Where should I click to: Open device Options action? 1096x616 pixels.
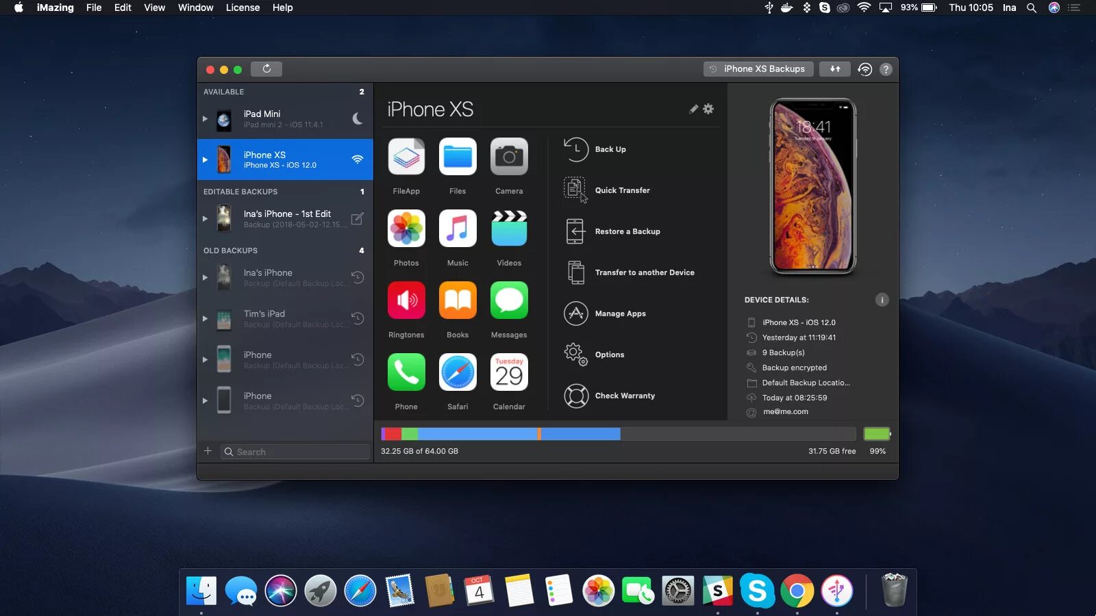tap(594, 355)
